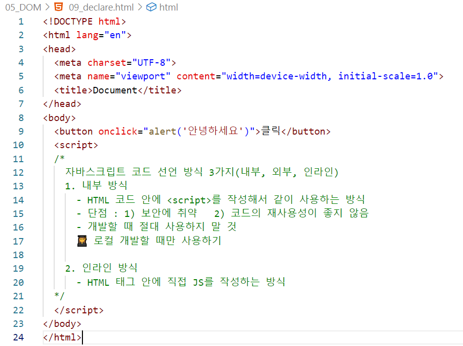This screenshot has height=346, width=463.
Task: Click line number 24 in gutter
Action: point(18,337)
